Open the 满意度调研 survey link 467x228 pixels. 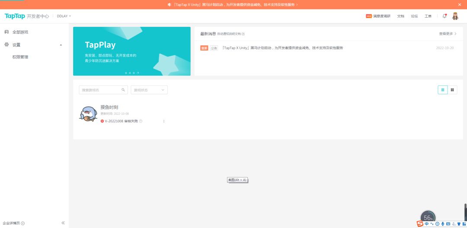click(378, 16)
